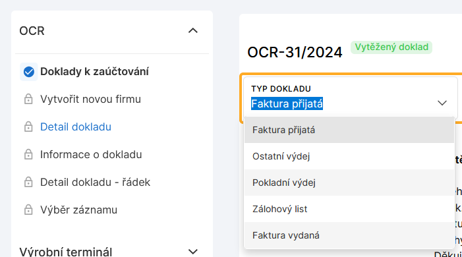462x257 pixels.
Task: Select Zálohový list document type
Action: coord(349,209)
